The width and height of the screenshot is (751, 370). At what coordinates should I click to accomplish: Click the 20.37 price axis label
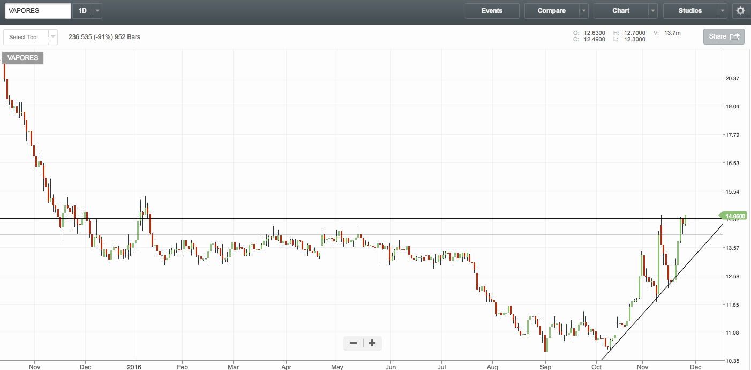click(732, 79)
